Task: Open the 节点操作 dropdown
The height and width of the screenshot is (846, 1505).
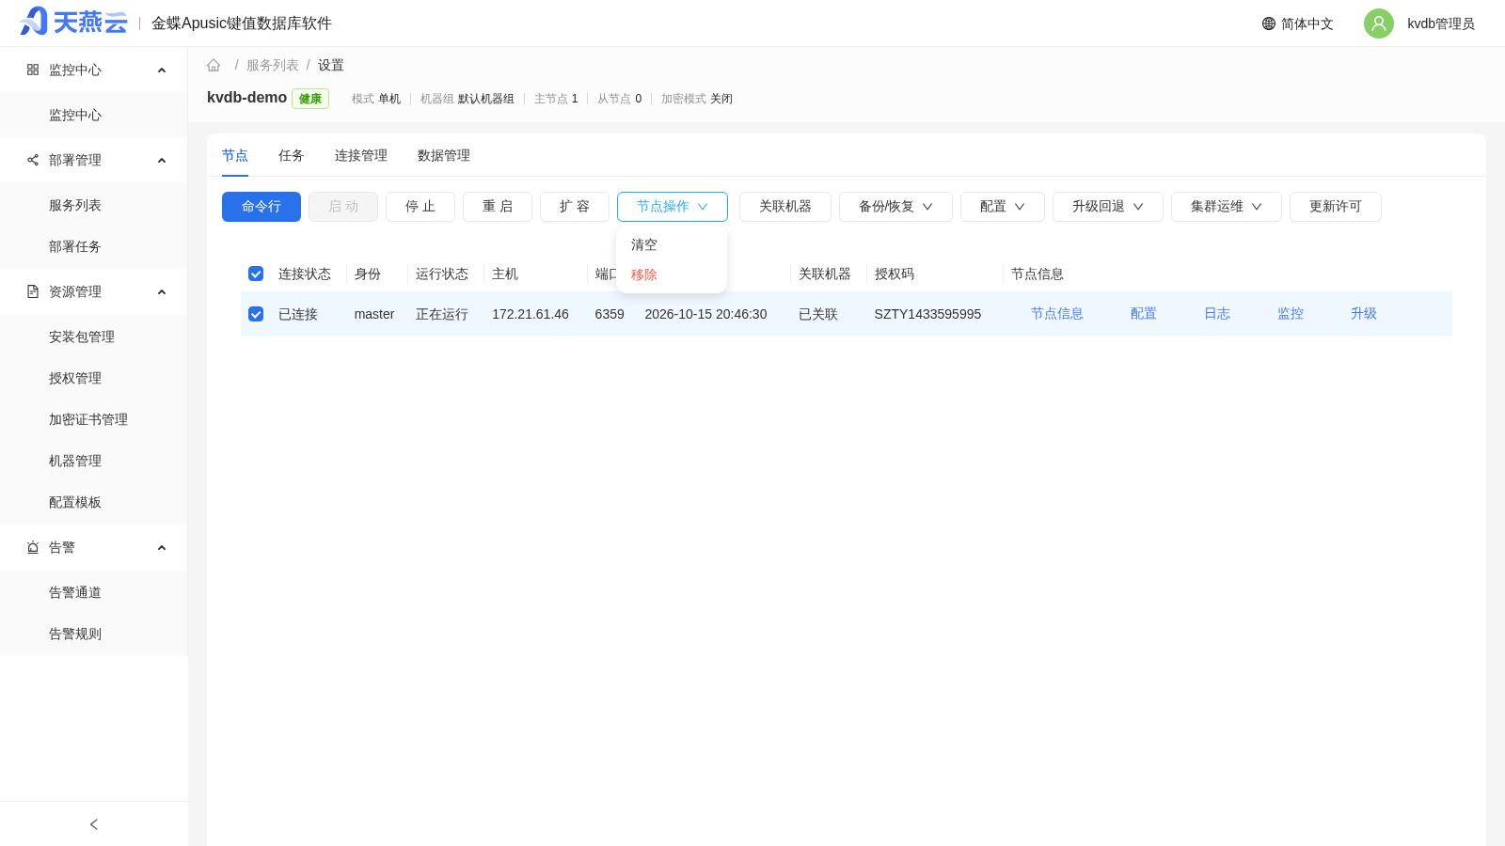Action: tap(673, 207)
